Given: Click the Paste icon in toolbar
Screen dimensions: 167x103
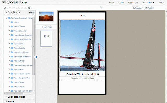Looking at the screenshot, I should click(x=26, y=8).
